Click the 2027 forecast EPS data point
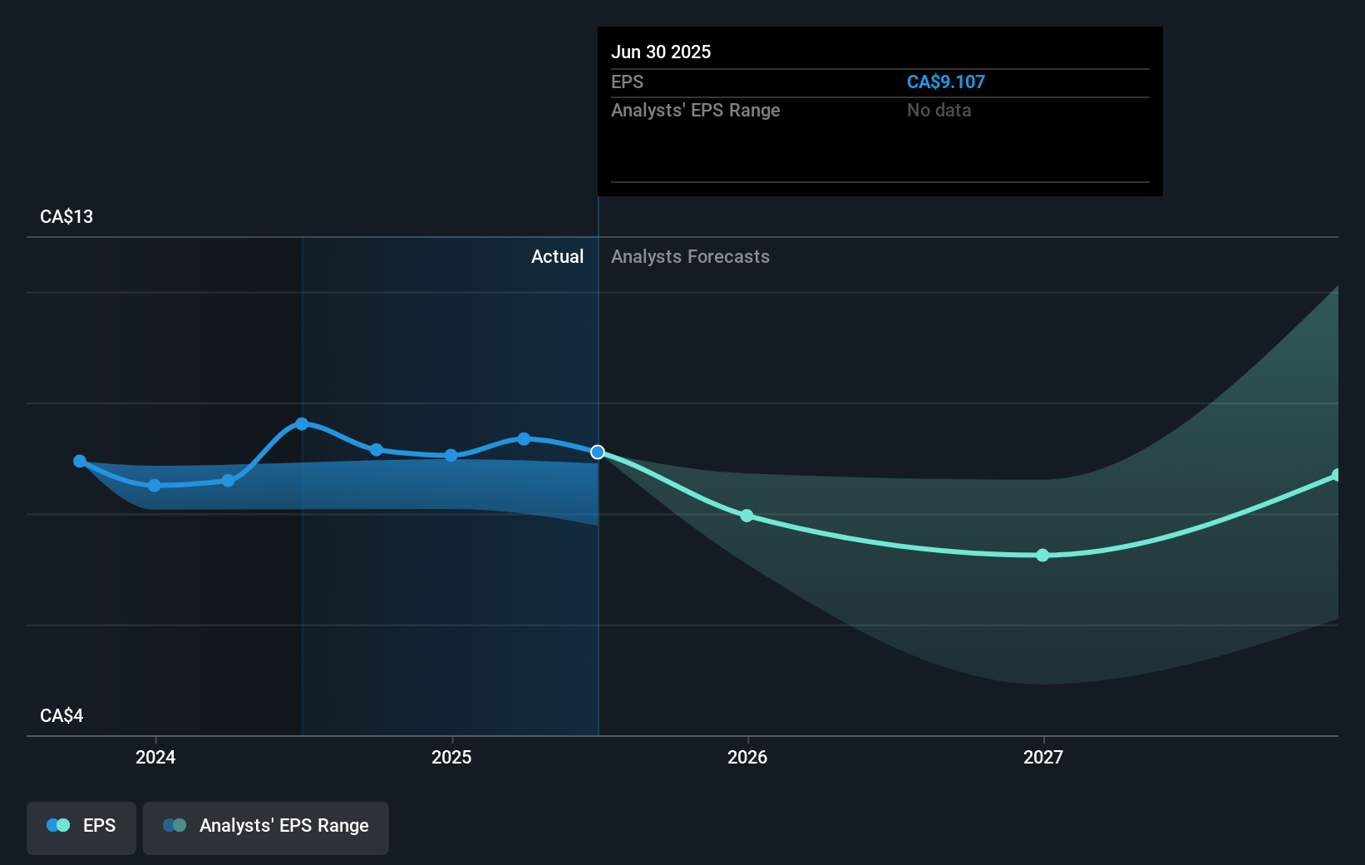 1042,555
